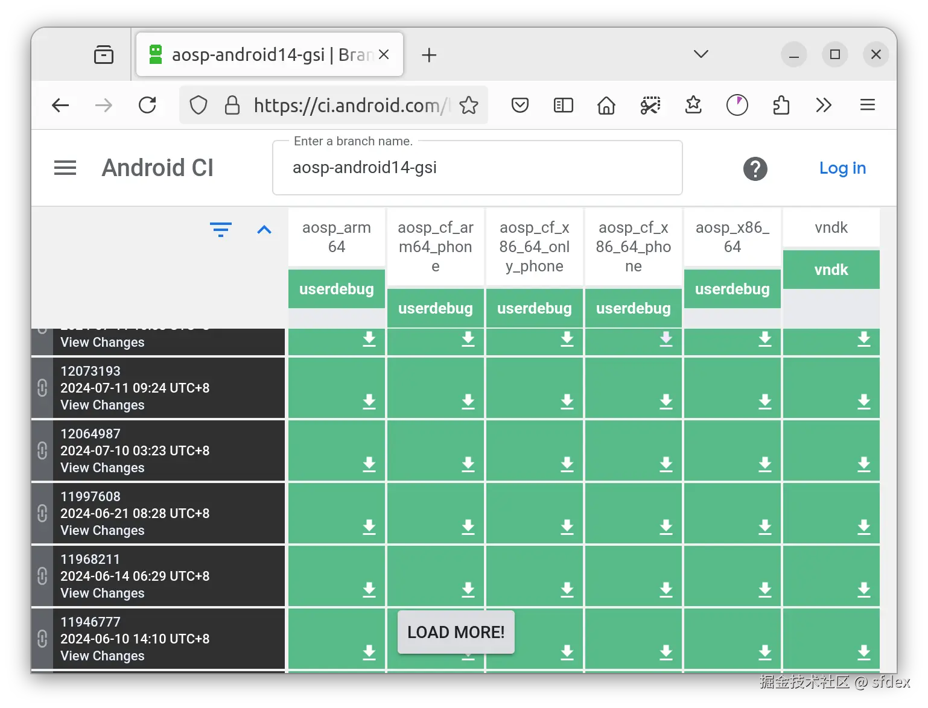Image resolution: width=928 pixels, height=708 pixels.
Task: Click the LOAD MORE button
Action: tap(456, 631)
